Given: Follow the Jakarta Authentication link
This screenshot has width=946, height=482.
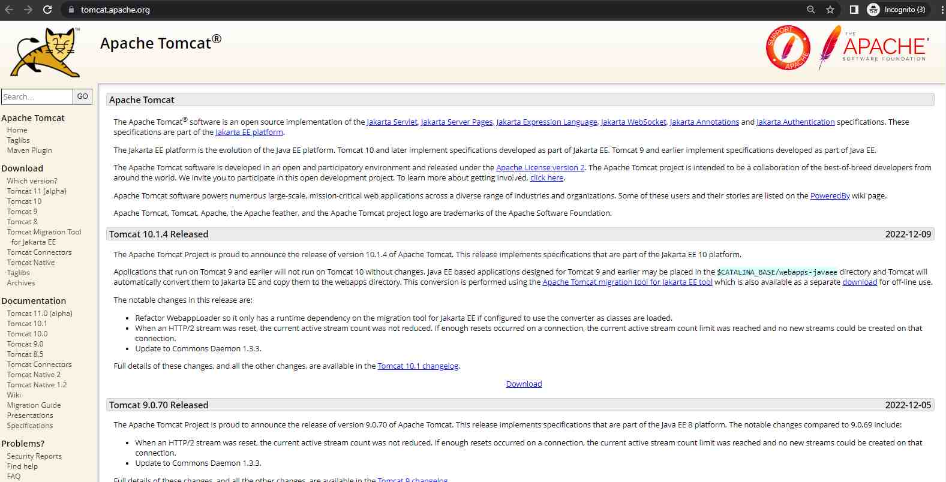Looking at the screenshot, I should (795, 122).
